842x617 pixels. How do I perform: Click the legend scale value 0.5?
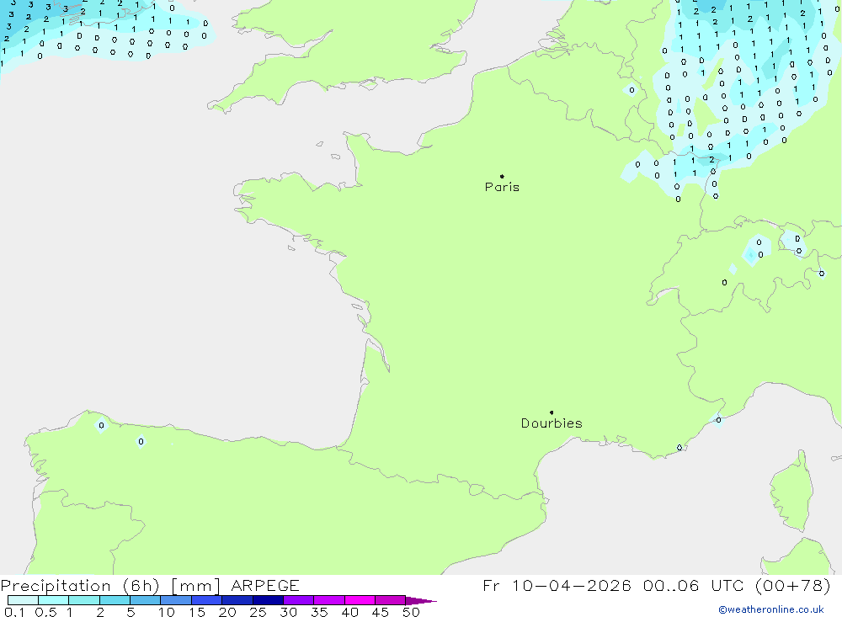[x=45, y=612]
